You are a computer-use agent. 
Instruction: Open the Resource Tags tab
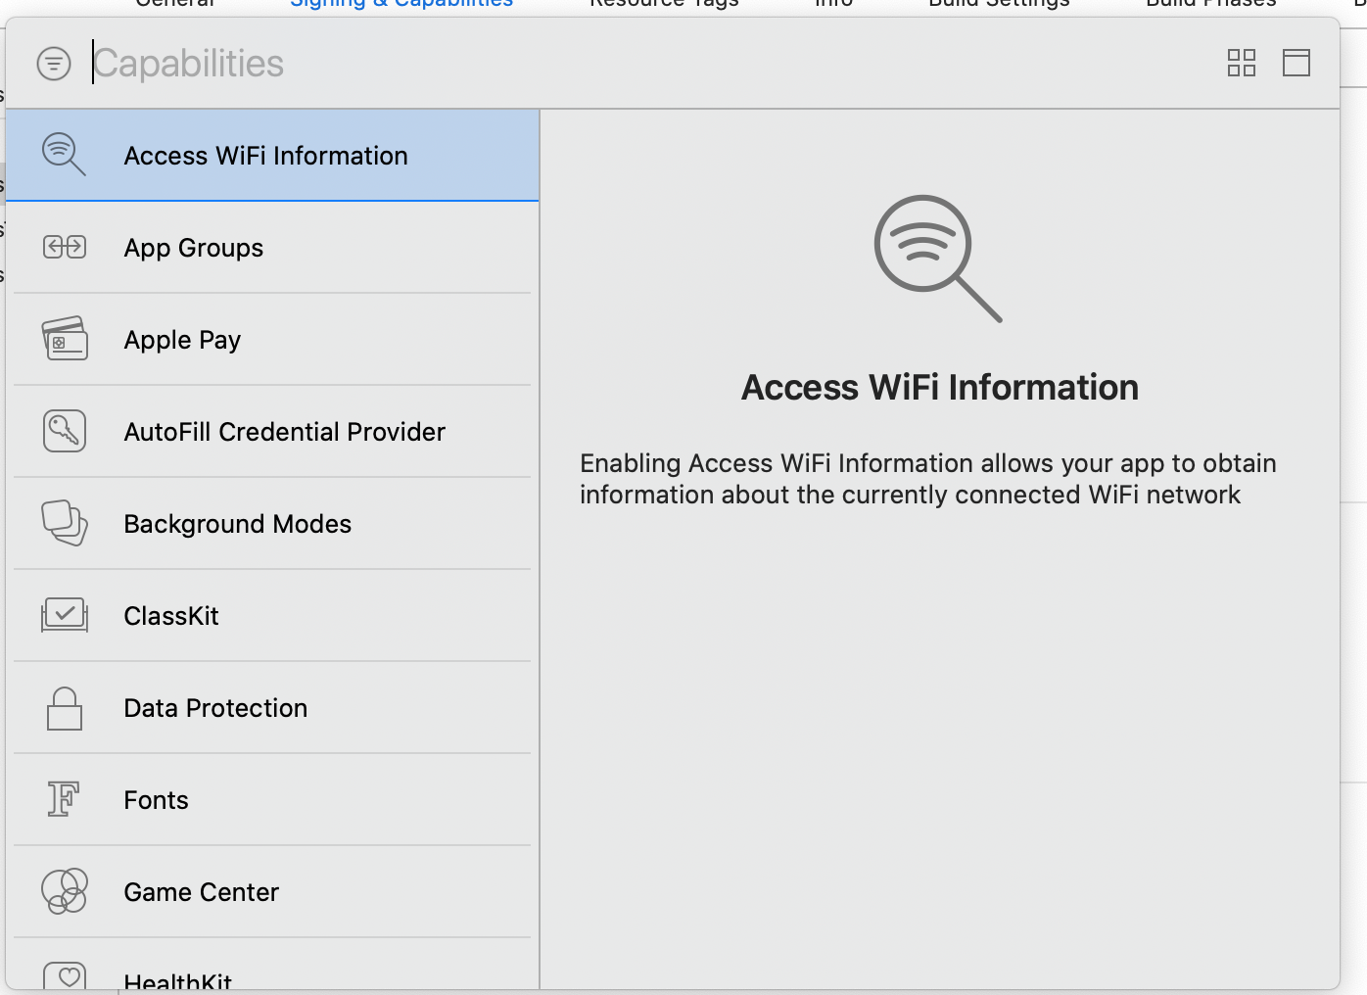[663, 4]
